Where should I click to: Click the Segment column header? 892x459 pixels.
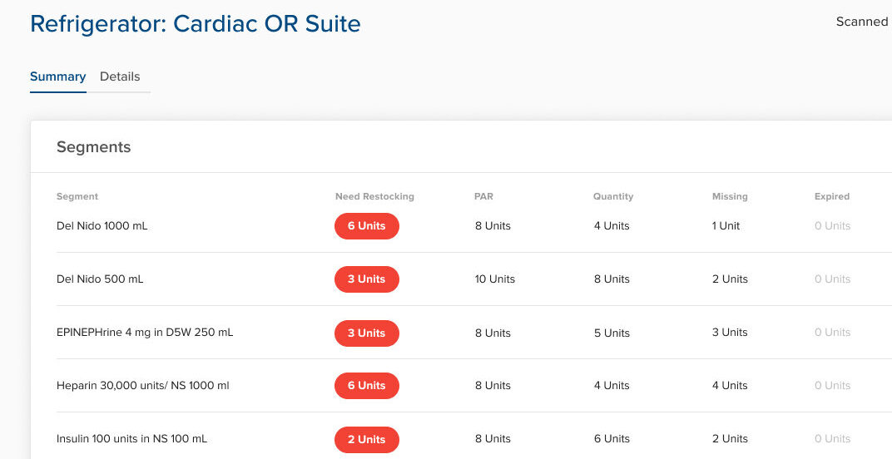(x=77, y=197)
